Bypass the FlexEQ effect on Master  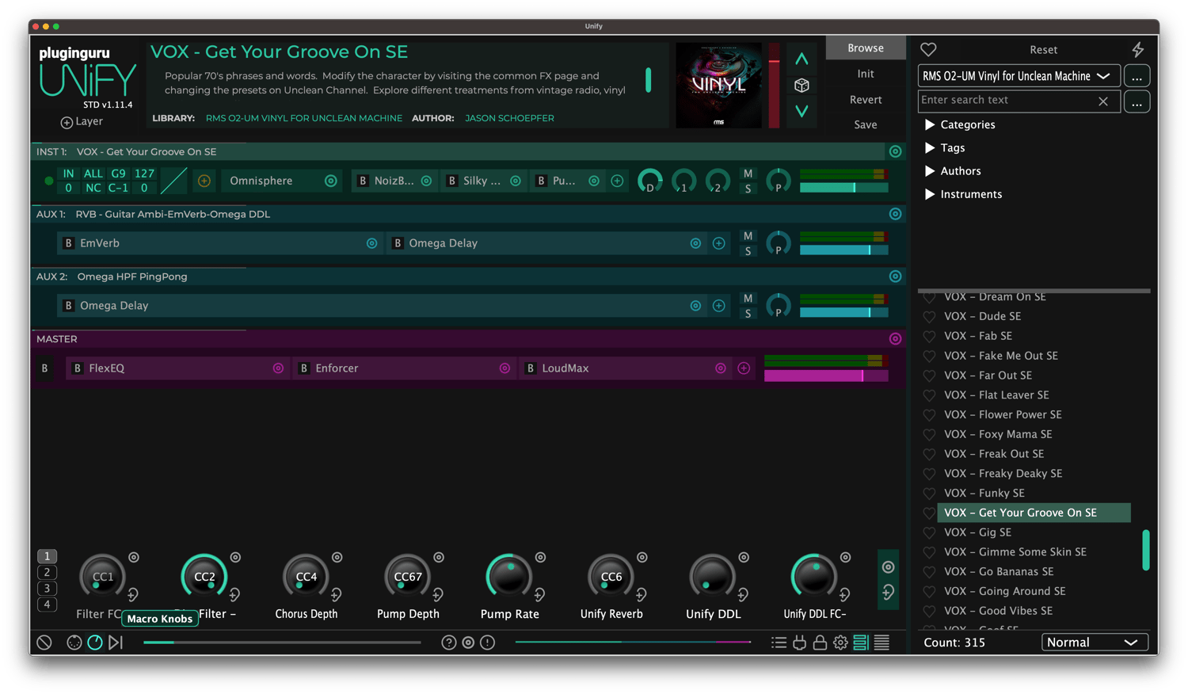click(x=78, y=368)
